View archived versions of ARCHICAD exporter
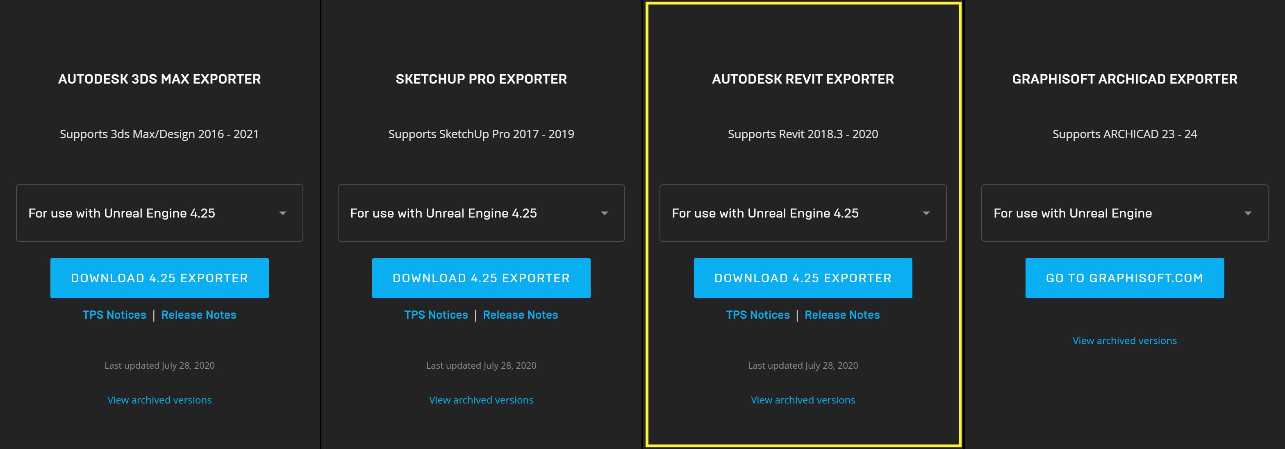1285x449 pixels. point(1124,341)
